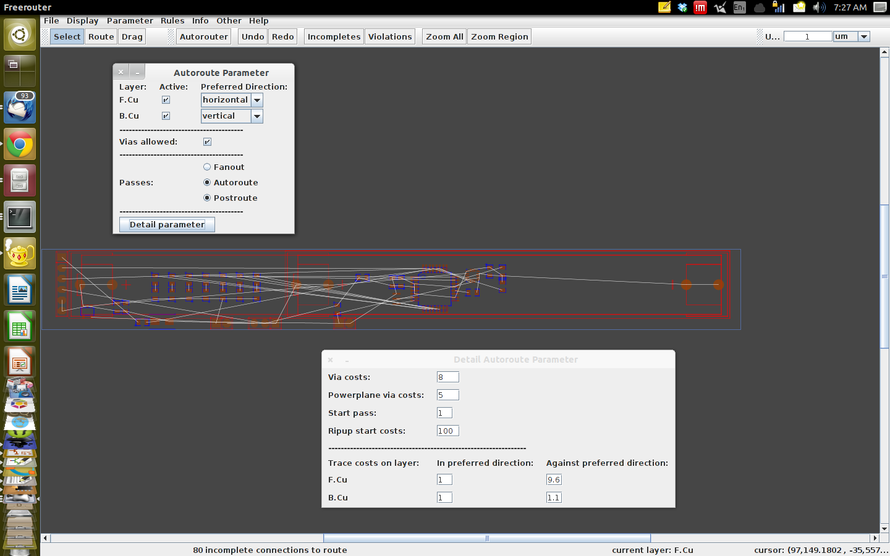Click the Via costs input field
Viewport: 890px width, 556px height.
pos(447,377)
